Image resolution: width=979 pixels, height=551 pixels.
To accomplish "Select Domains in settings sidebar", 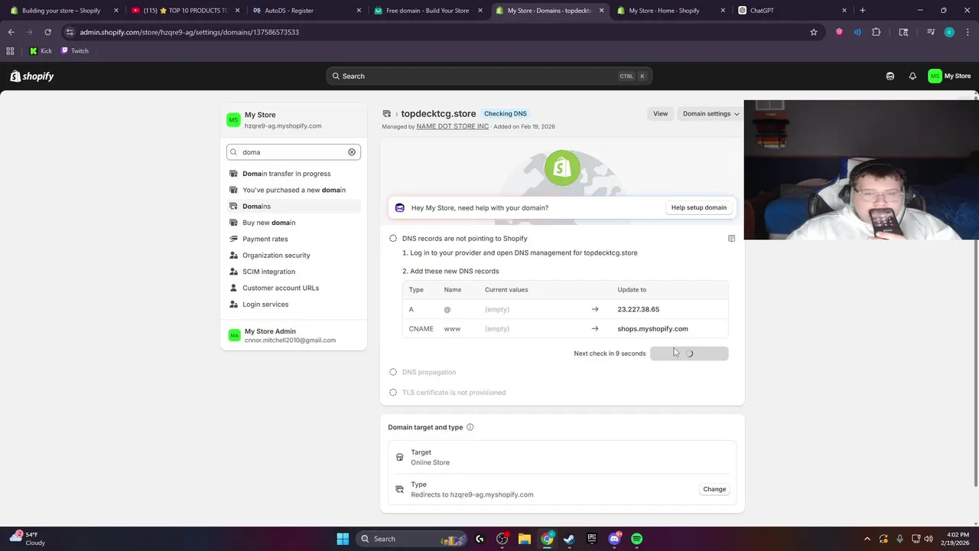I will [294, 207].
